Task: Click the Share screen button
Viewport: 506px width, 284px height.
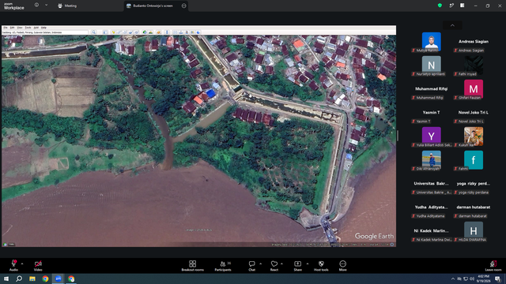Action: click(297, 266)
